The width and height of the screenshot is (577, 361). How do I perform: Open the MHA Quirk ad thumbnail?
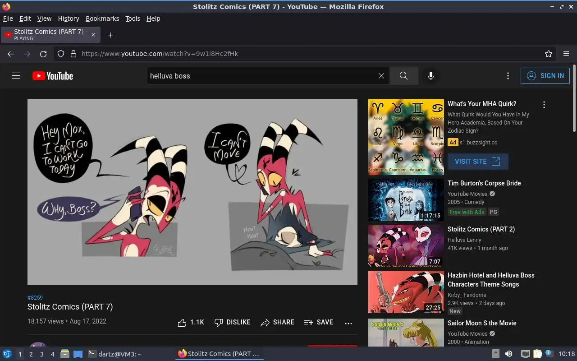click(x=406, y=137)
